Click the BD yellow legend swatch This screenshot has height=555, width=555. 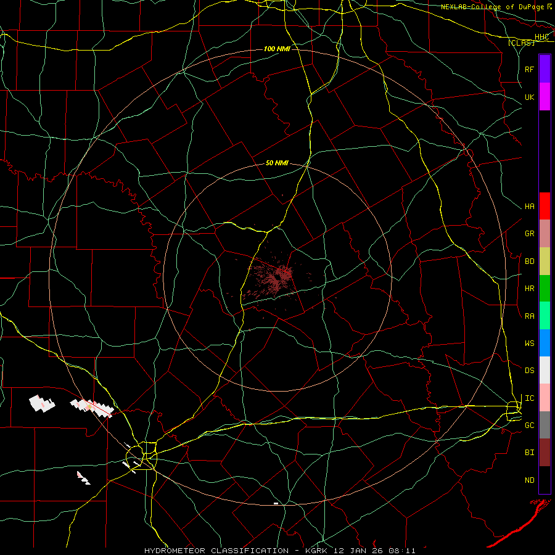pyautogui.click(x=545, y=261)
